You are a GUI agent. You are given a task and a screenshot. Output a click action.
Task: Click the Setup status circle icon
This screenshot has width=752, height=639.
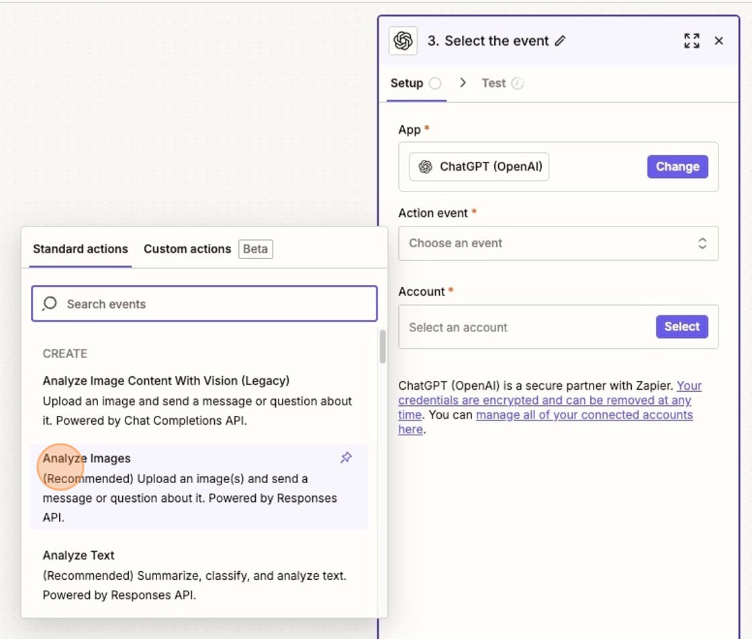click(435, 83)
